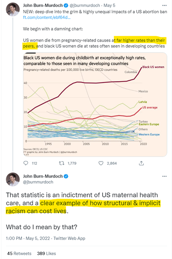Open the profile picture on the second tweet
172x259 pixels.
click(13, 179)
